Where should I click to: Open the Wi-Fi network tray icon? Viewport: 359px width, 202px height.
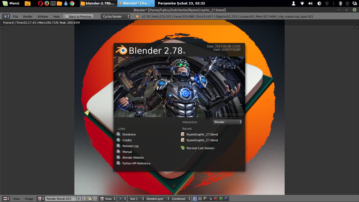pyautogui.click(x=302, y=3)
